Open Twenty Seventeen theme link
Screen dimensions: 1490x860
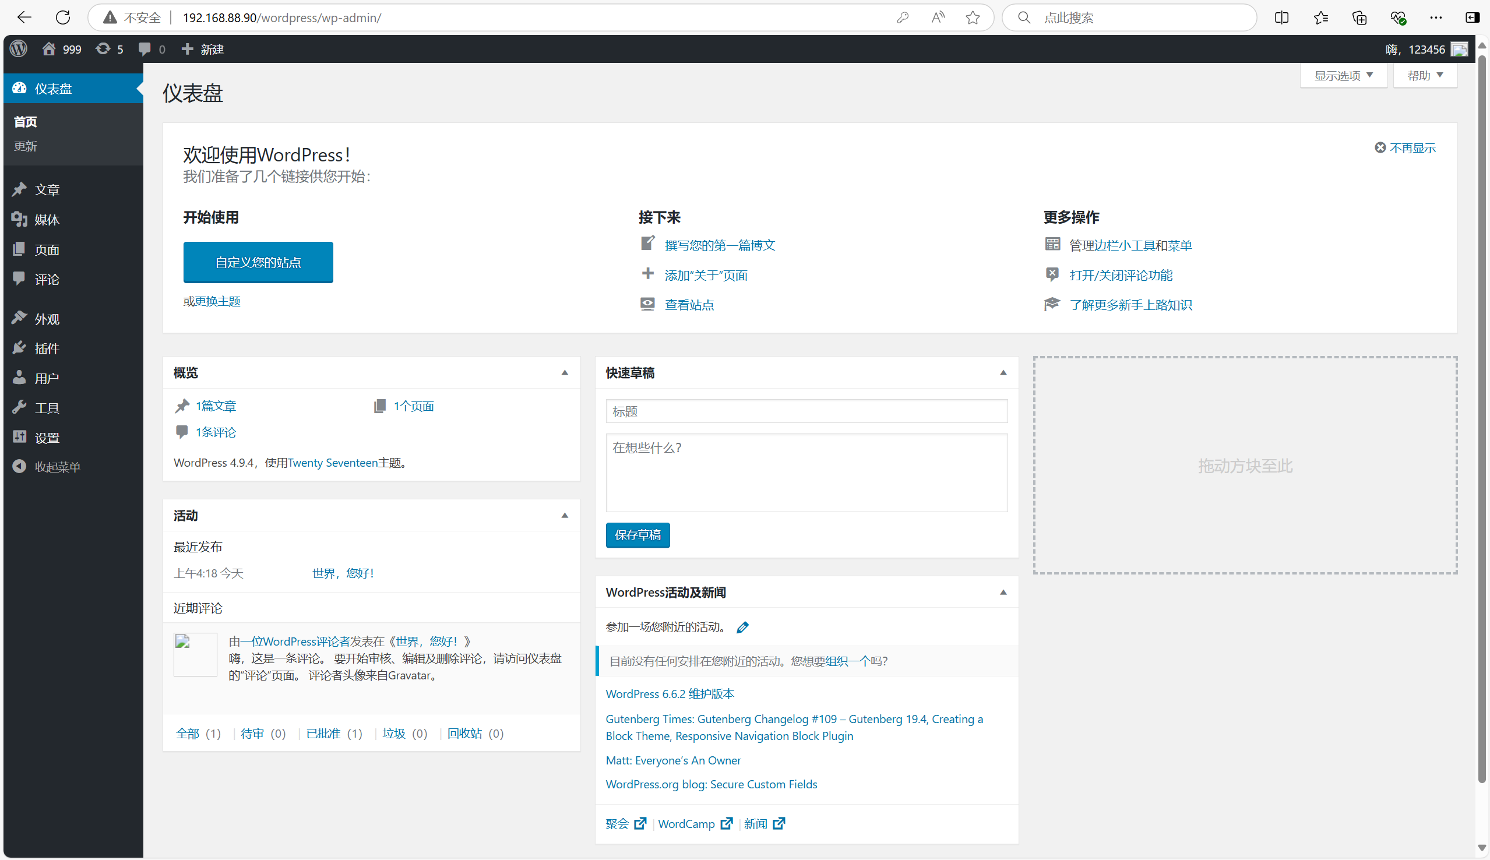333,463
